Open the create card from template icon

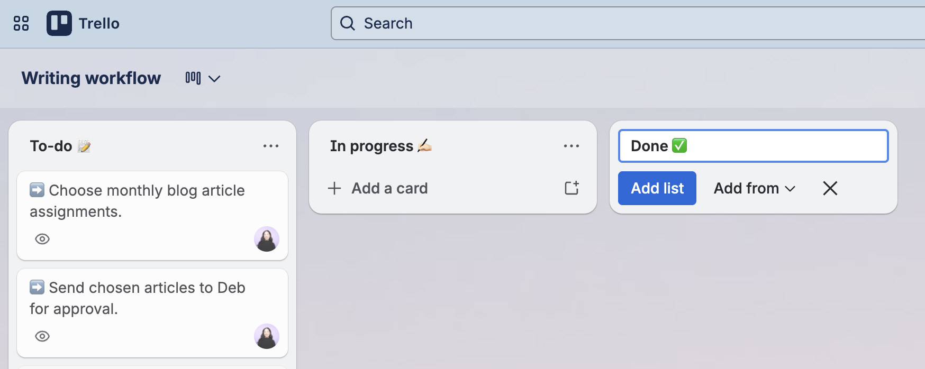pos(572,188)
